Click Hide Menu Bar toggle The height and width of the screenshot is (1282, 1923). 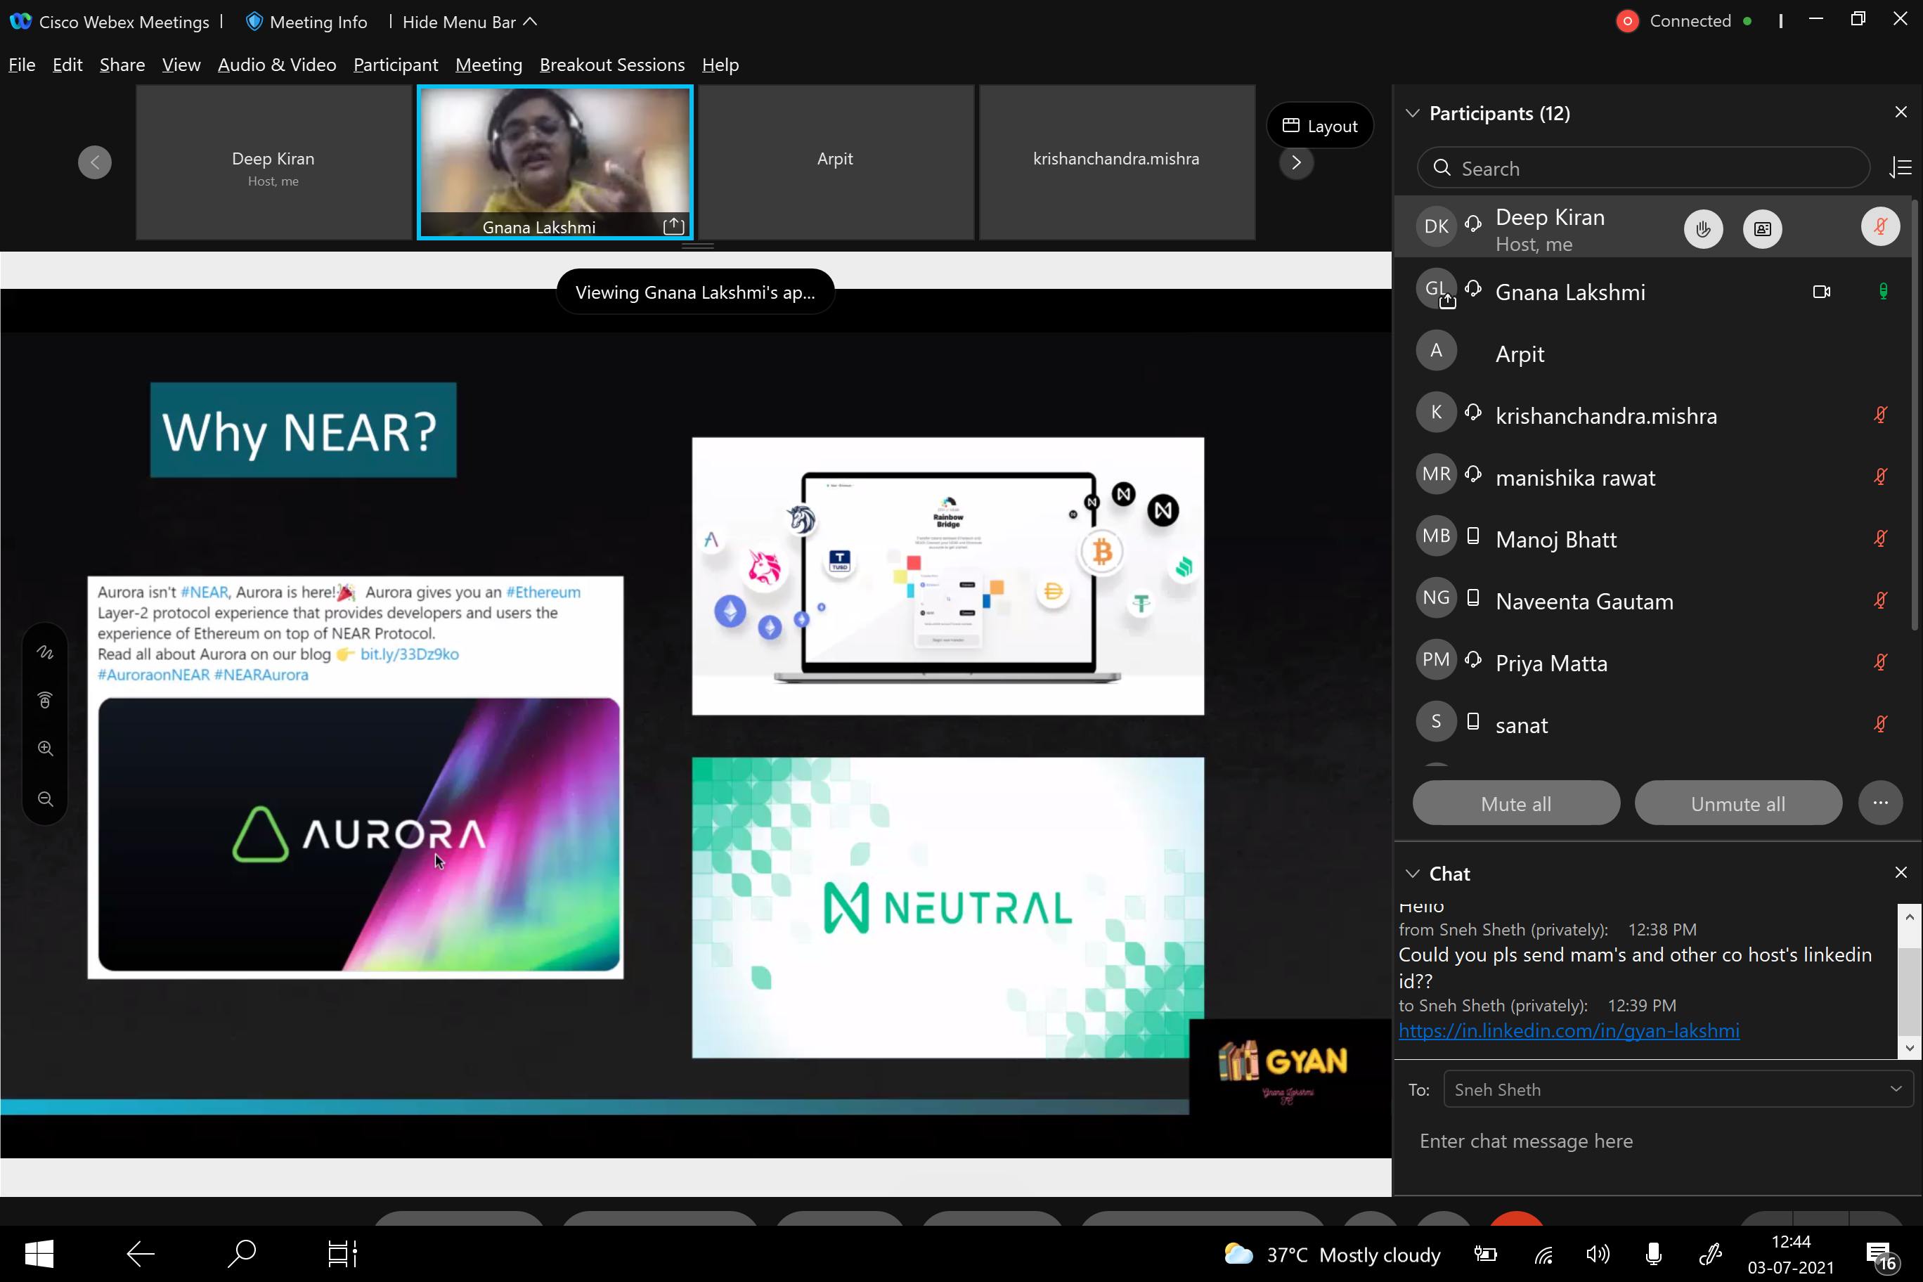pos(470,22)
